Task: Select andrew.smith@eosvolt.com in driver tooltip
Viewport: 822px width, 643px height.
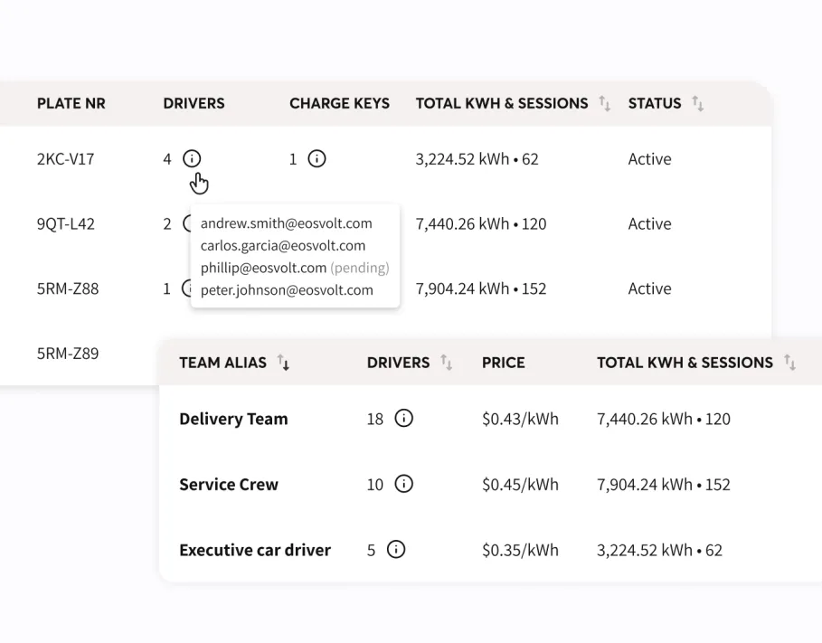Action: tap(286, 223)
